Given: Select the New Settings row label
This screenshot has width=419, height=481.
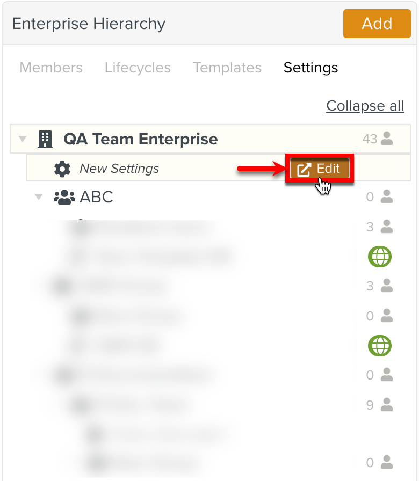Looking at the screenshot, I should point(119,169).
